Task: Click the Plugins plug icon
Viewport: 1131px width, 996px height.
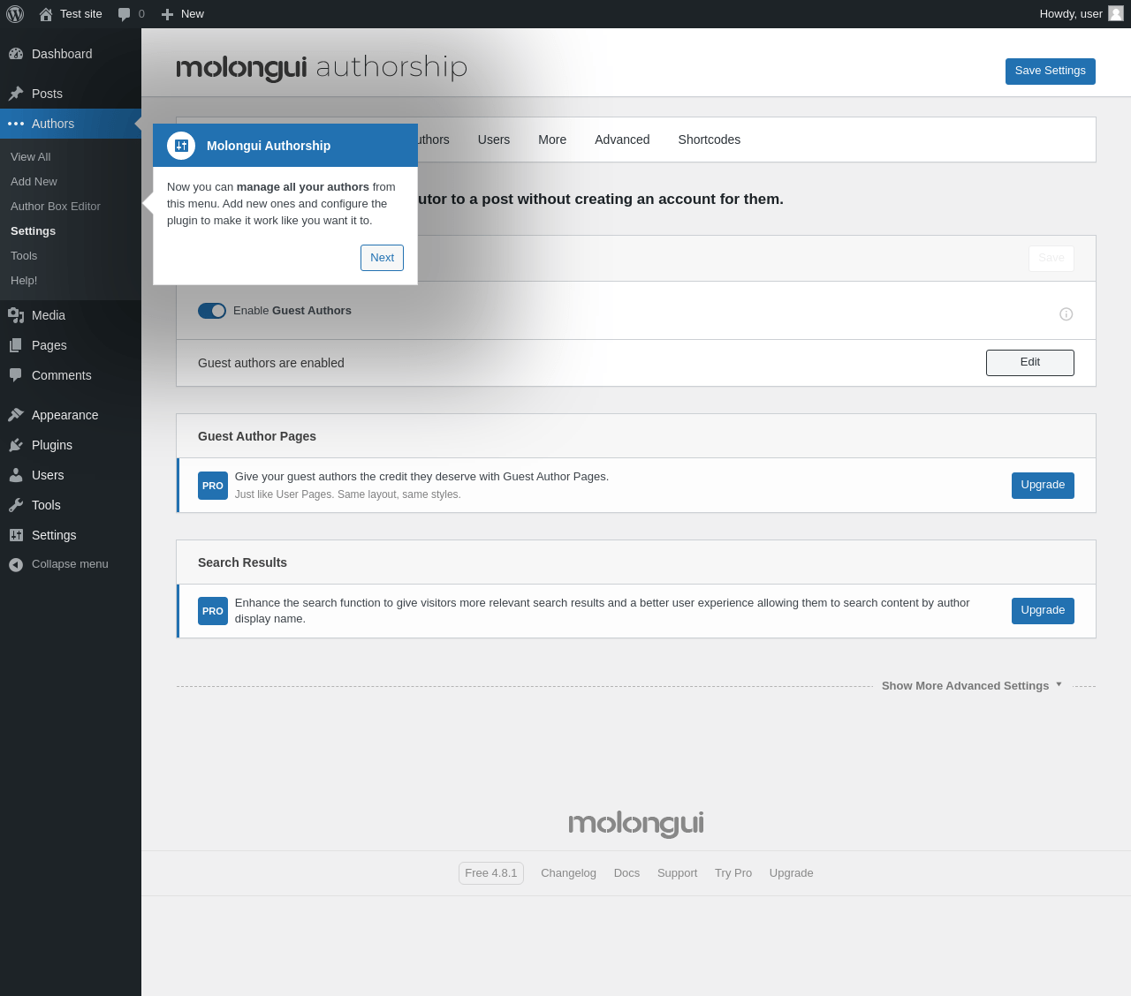Action: (x=16, y=445)
